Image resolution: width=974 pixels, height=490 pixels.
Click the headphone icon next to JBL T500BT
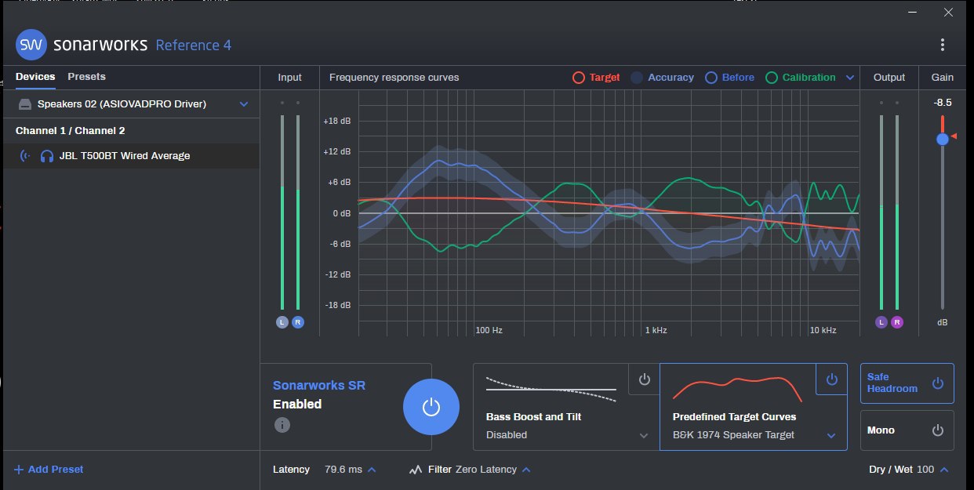[x=46, y=156]
